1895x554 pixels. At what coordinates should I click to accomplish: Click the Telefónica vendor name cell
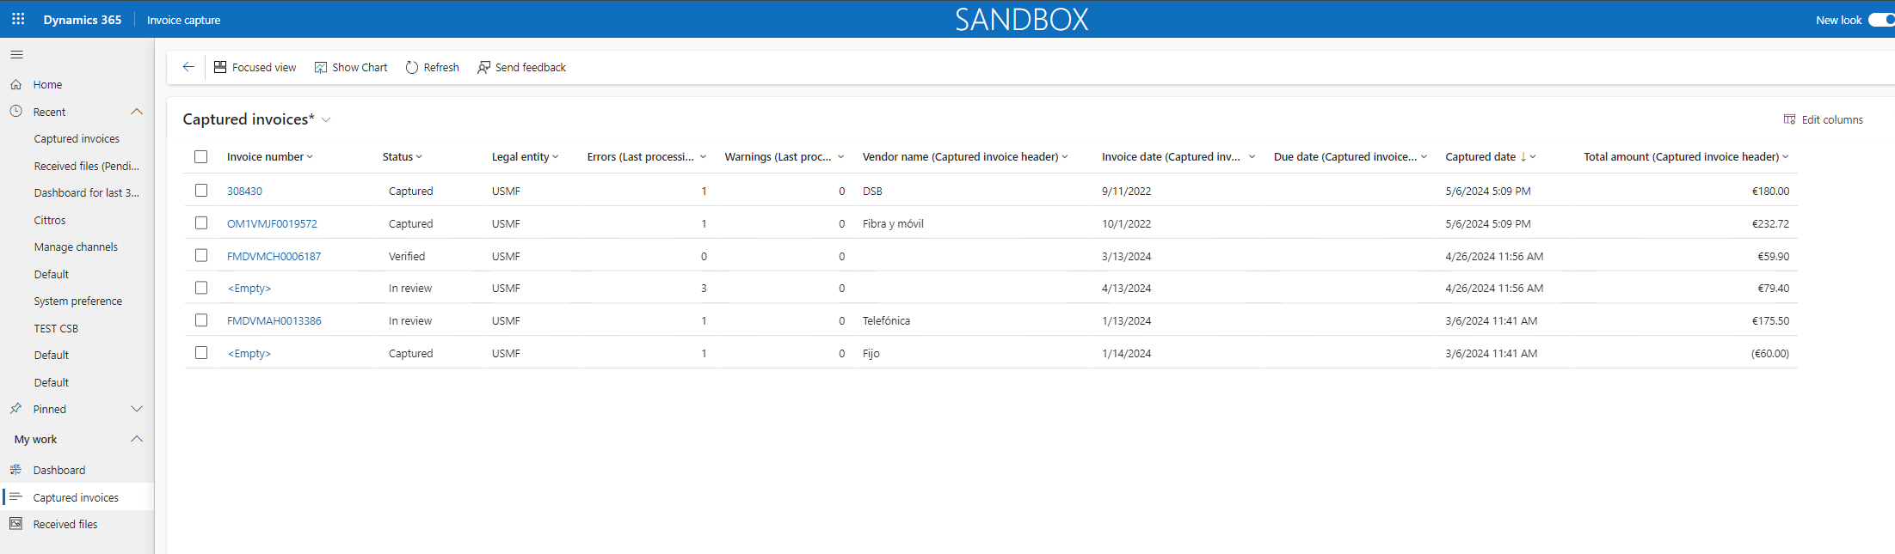click(x=886, y=320)
